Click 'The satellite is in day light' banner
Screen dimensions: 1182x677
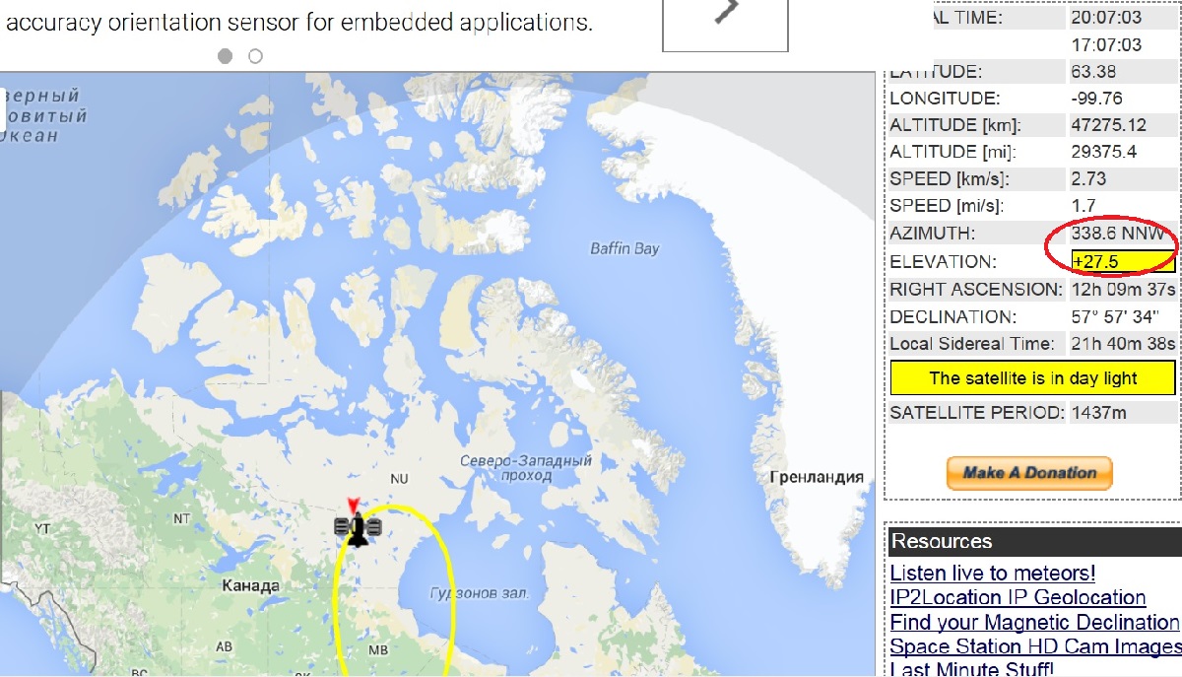pos(1032,378)
